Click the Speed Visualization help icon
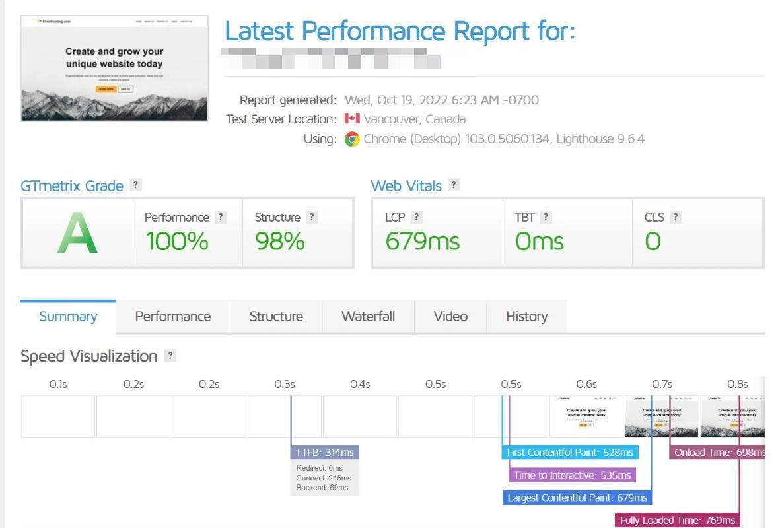 170,356
